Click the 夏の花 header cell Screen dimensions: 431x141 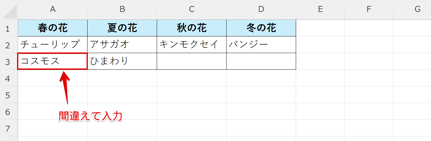pyautogui.click(x=122, y=28)
